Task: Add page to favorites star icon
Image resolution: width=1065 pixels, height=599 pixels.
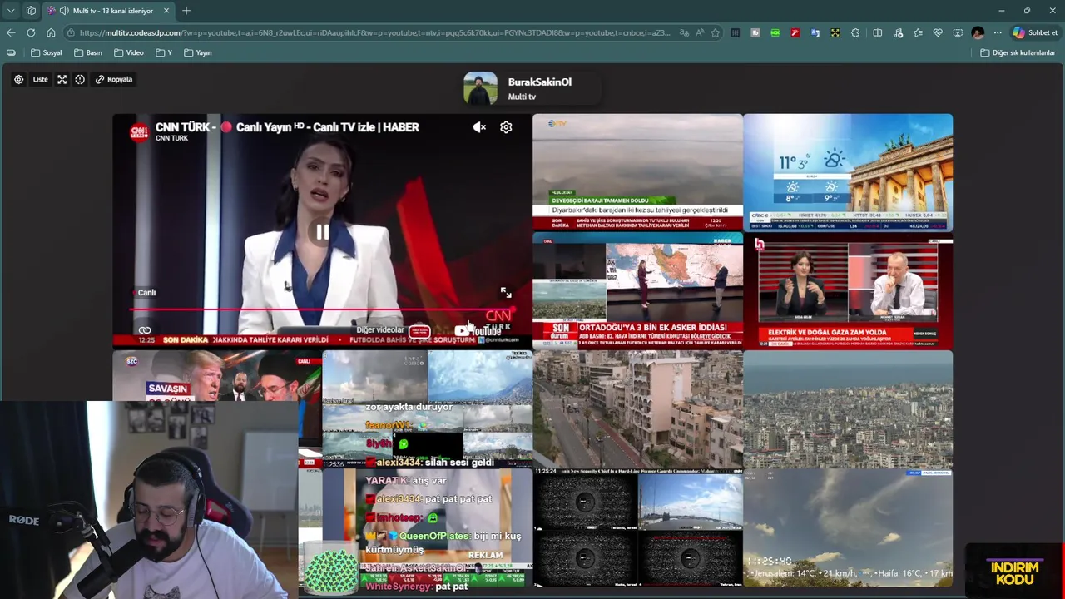Action: click(716, 32)
